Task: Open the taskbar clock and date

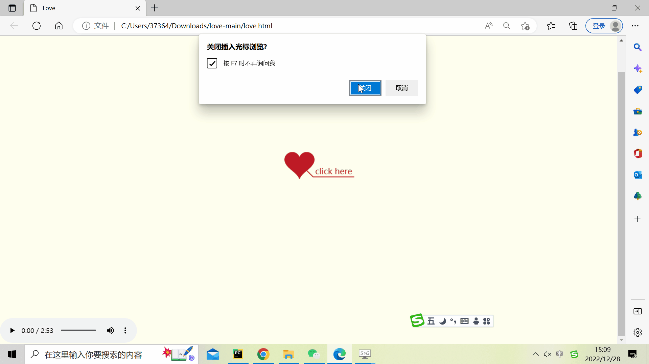Action: coord(603,354)
